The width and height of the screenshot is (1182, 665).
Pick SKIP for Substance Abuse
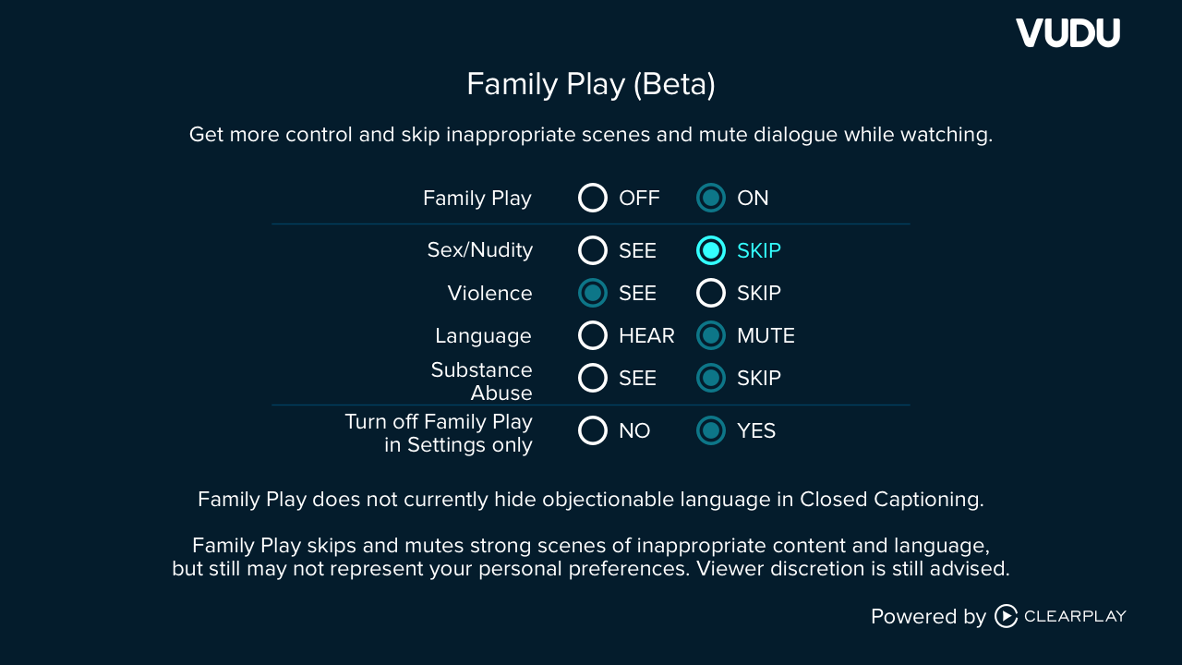tap(711, 378)
